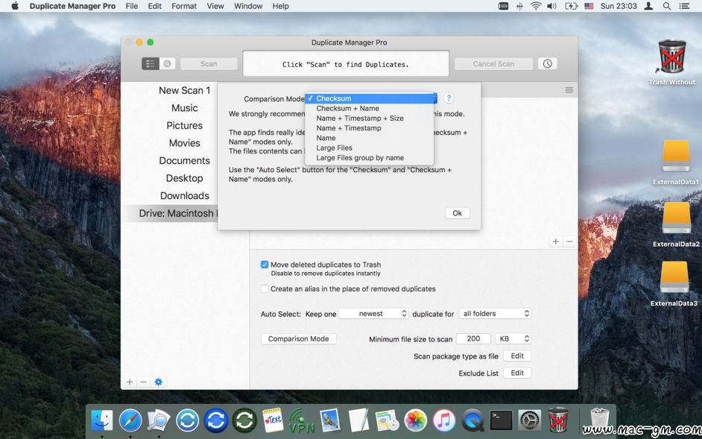Select Large Files comparison mode
Viewport: 702px width, 439px height.
[x=370, y=148]
